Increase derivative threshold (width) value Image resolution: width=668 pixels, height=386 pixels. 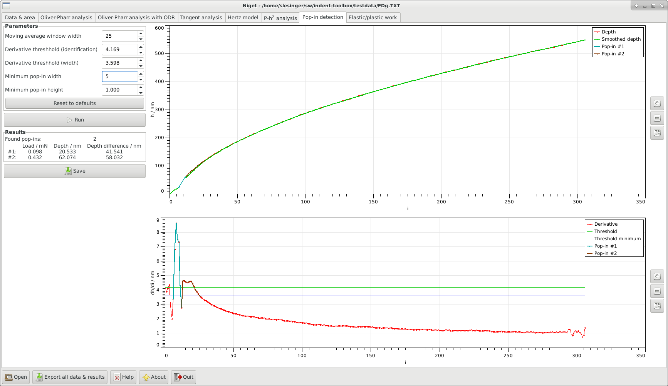click(x=141, y=60)
